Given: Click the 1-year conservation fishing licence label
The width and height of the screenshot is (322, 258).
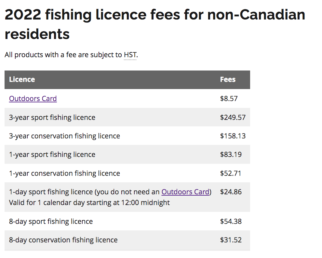Looking at the screenshot, I should 64,173.
